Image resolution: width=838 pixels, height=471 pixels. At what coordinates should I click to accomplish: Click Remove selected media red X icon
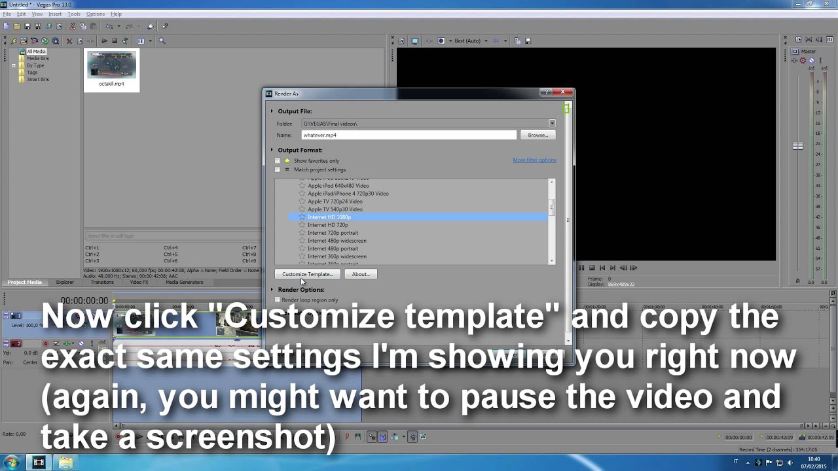click(x=69, y=41)
